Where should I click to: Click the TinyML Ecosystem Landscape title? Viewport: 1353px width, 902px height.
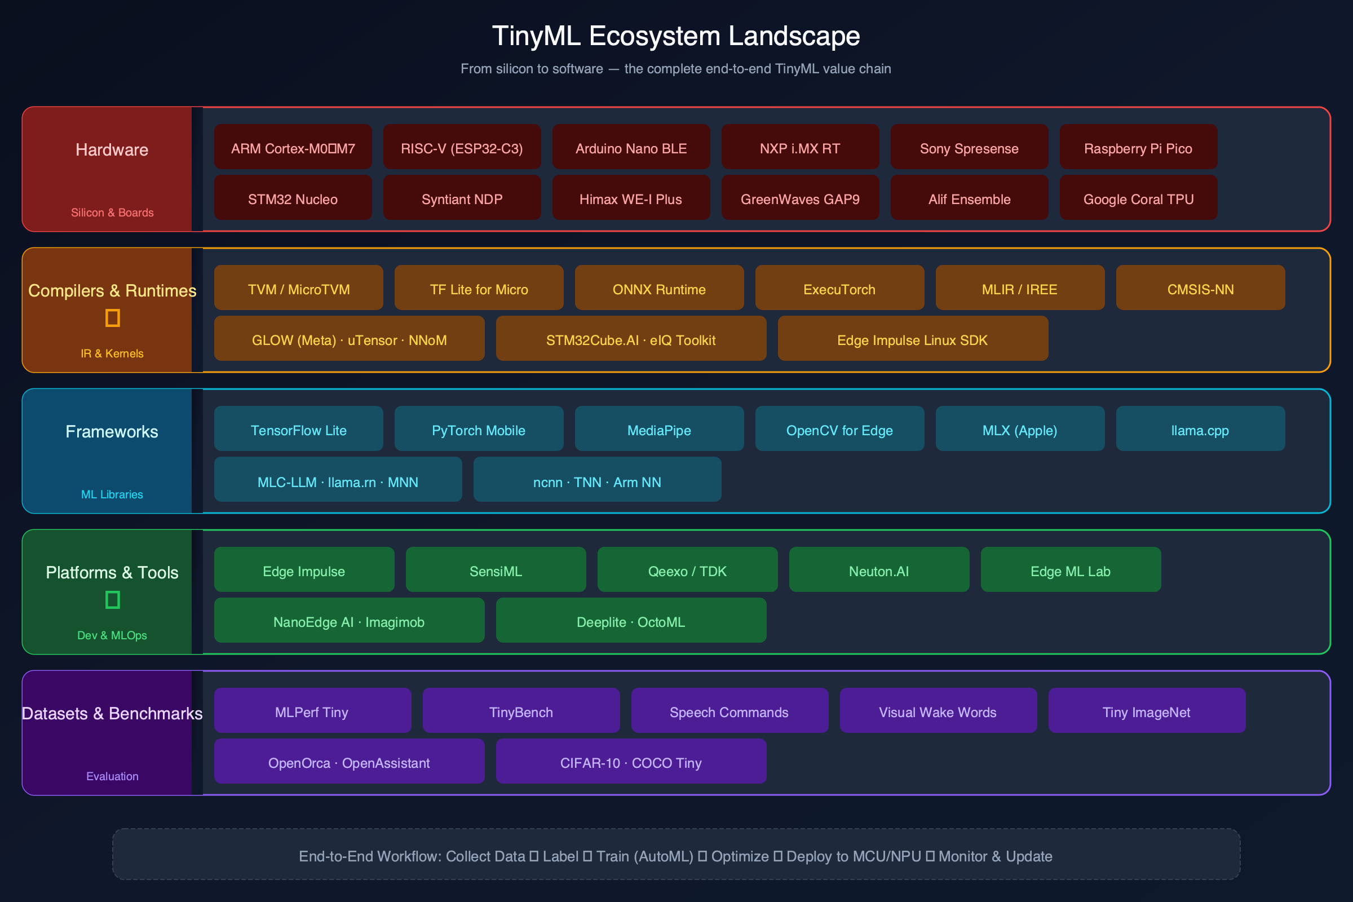click(x=676, y=36)
